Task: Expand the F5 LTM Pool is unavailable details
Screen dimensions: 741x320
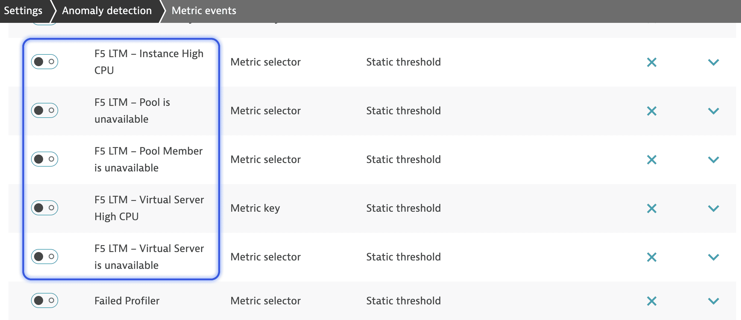Action: (714, 111)
